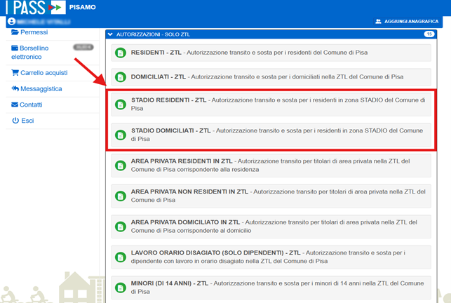Click green icon for AREA PRIVATA NON RESIDENTI

pos(121,196)
